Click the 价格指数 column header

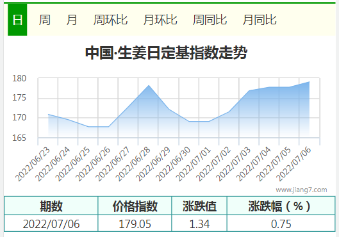135,206
